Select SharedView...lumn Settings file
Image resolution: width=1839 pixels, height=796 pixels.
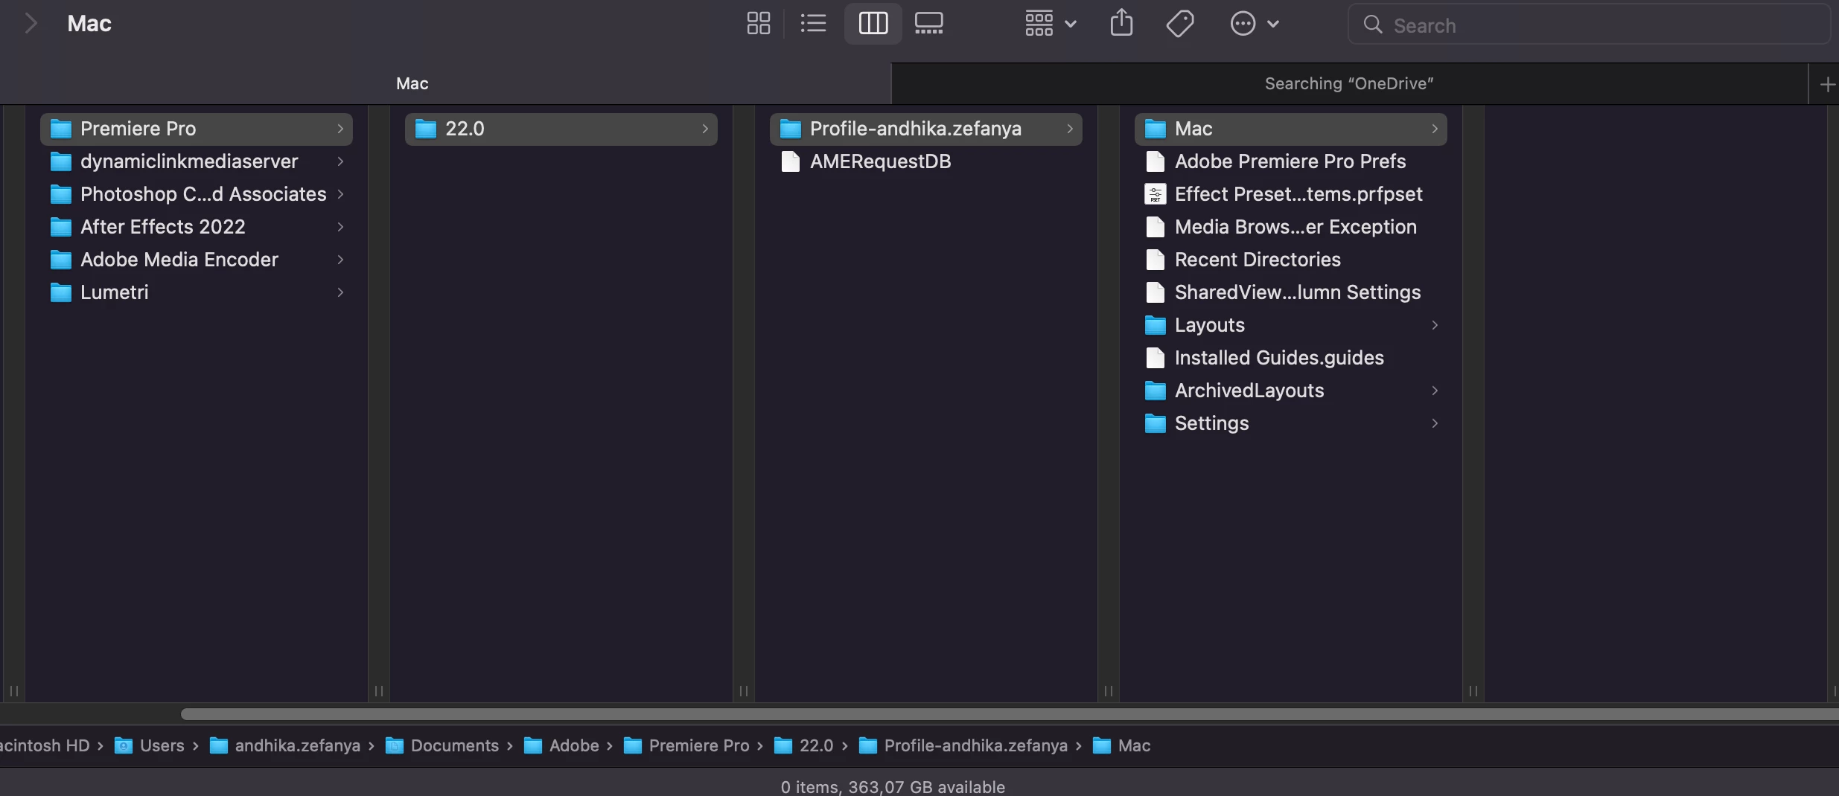(x=1291, y=292)
